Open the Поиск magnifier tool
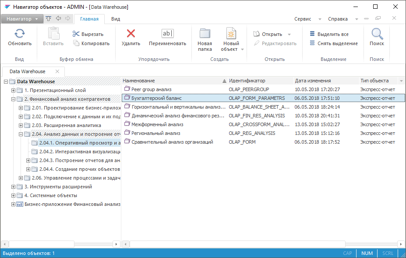The image size is (406, 258). tap(377, 34)
